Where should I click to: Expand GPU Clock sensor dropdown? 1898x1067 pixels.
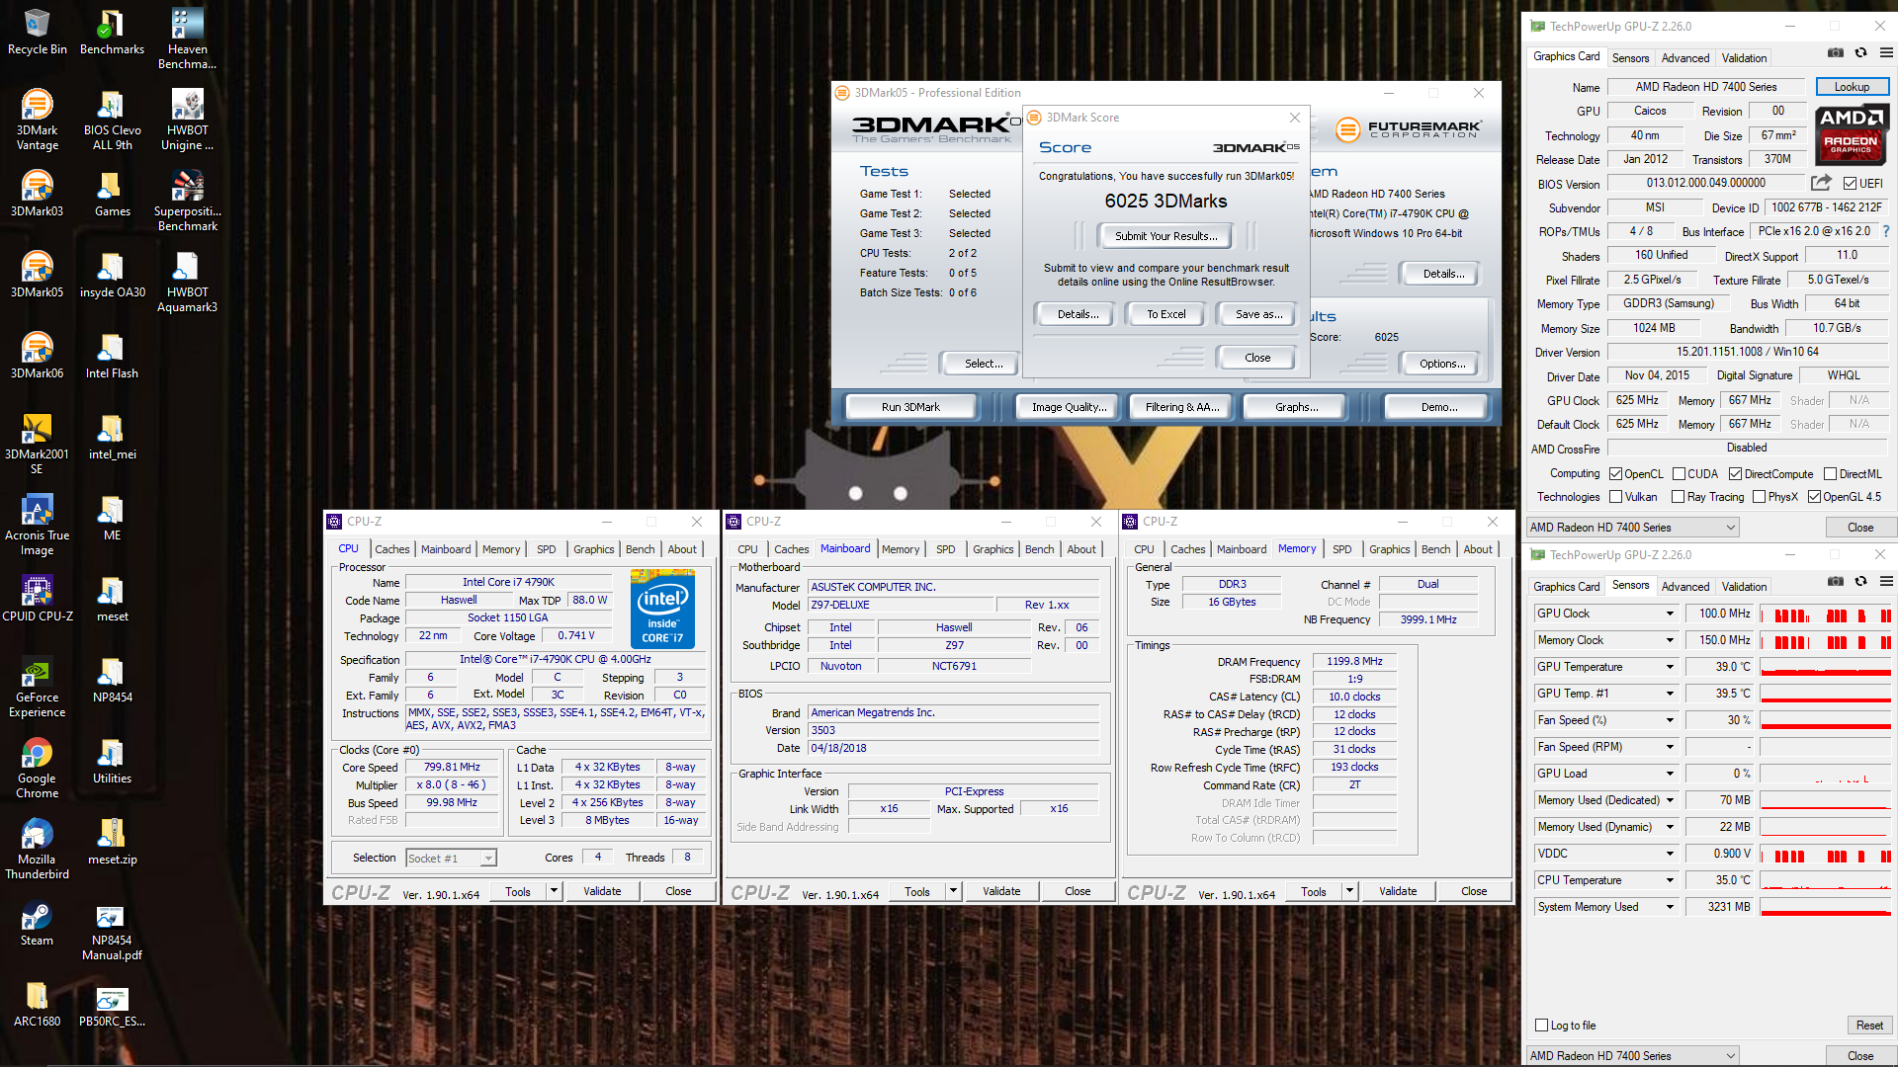tap(1670, 614)
